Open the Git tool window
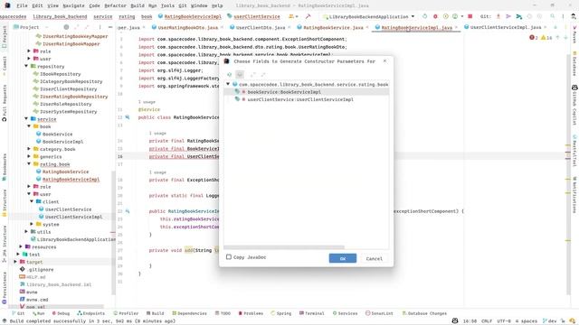Screen dimensions: 579x325 coord(18,313)
